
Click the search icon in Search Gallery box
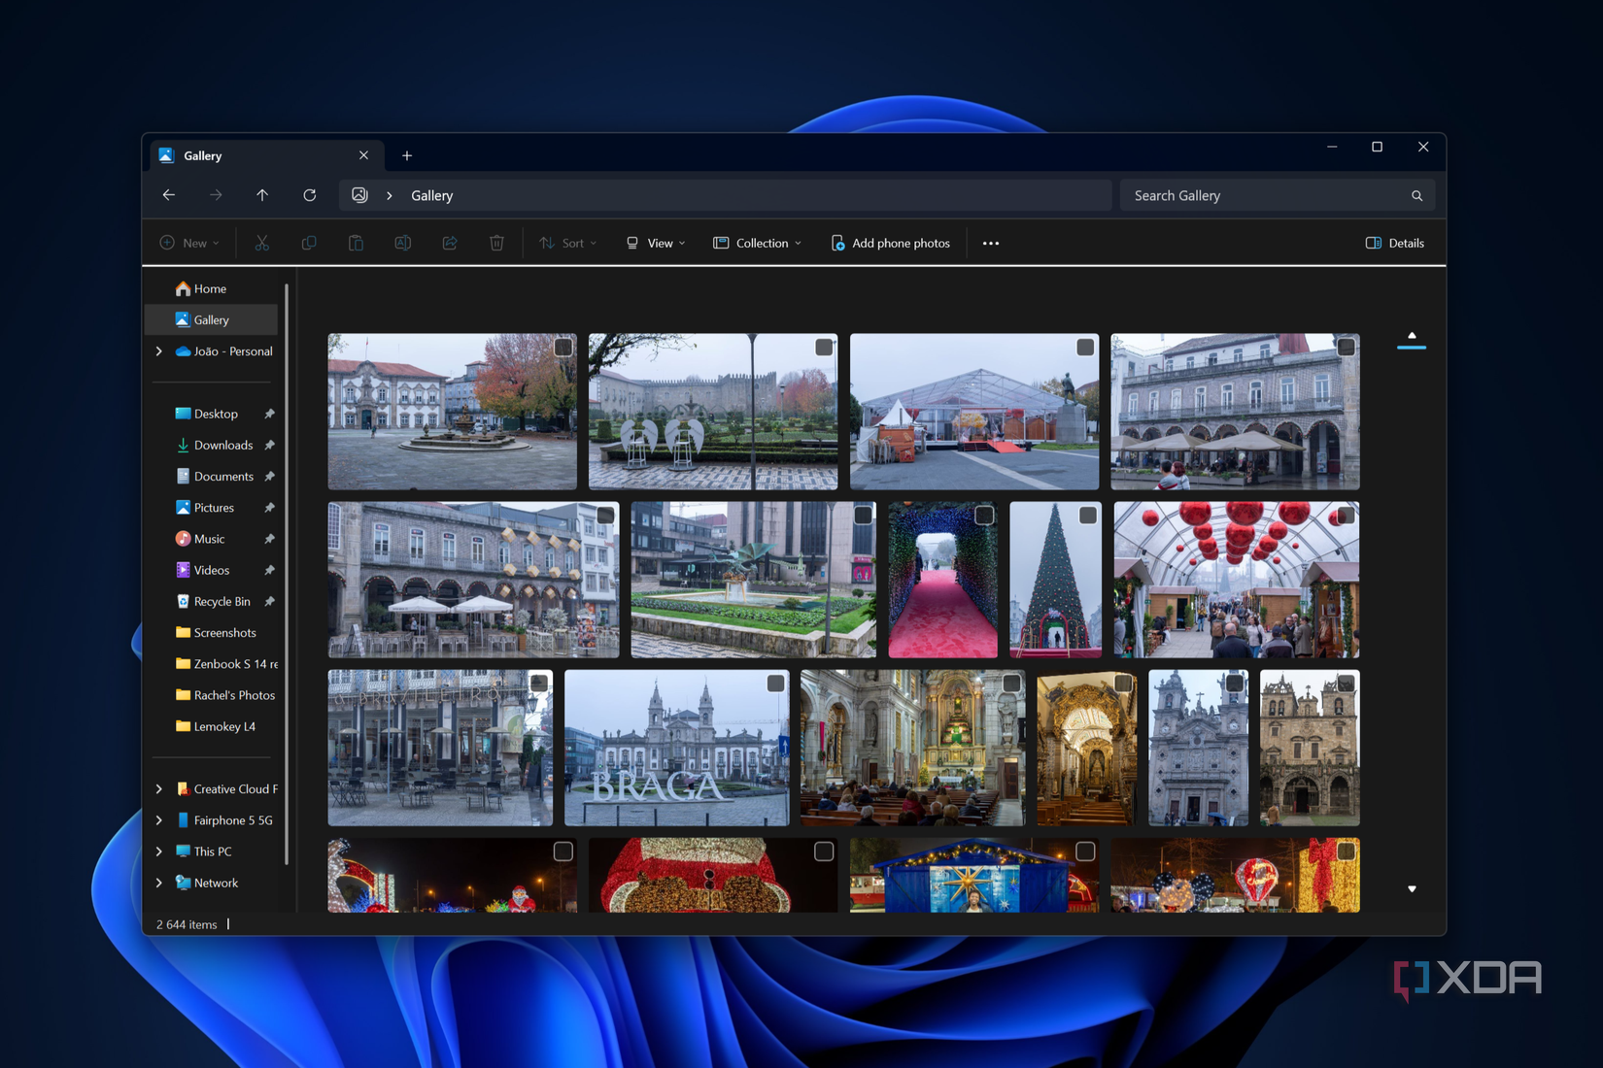[1416, 195]
